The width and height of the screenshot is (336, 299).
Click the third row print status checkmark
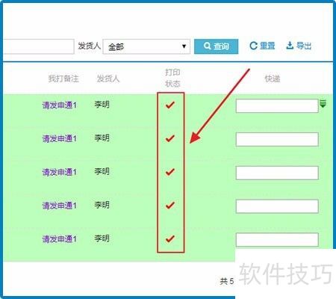[170, 172]
